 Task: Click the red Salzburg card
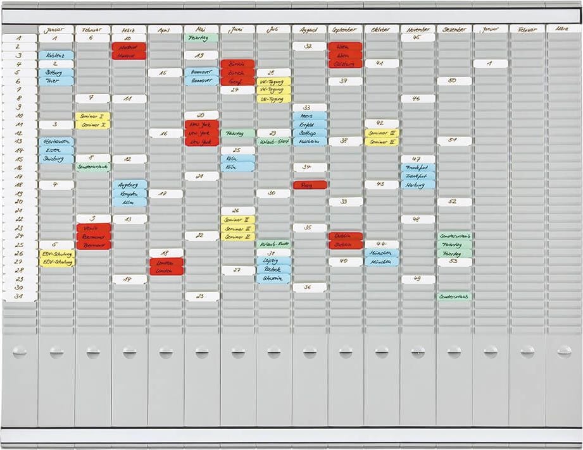[345, 64]
